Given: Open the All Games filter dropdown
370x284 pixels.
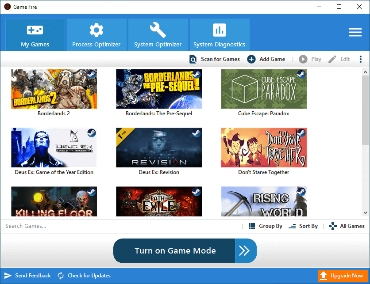Looking at the screenshot, I should pyautogui.click(x=347, y=226).
